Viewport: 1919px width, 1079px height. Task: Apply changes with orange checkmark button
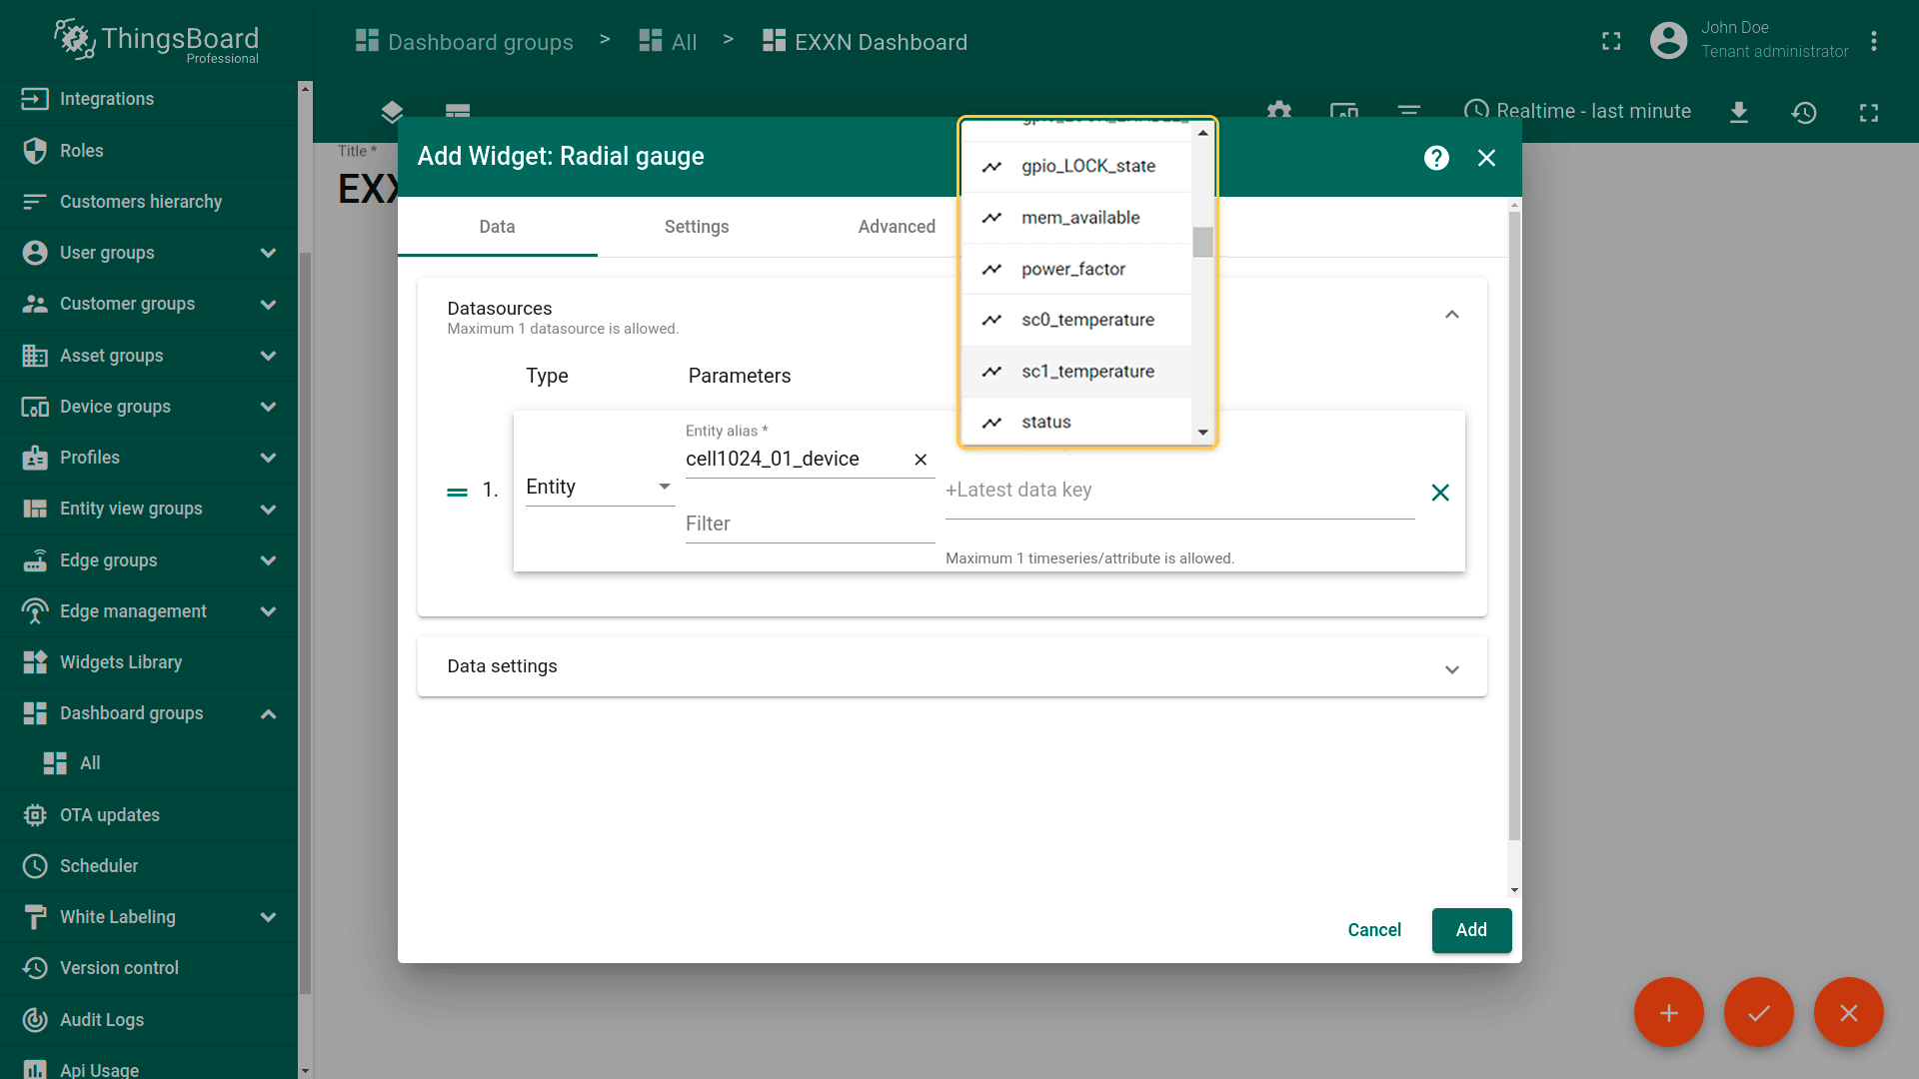(1758, 1012)
